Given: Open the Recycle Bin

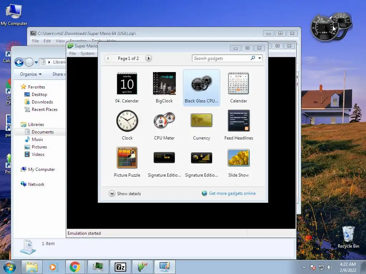Looking at the screenshot, I should [348, 237].
